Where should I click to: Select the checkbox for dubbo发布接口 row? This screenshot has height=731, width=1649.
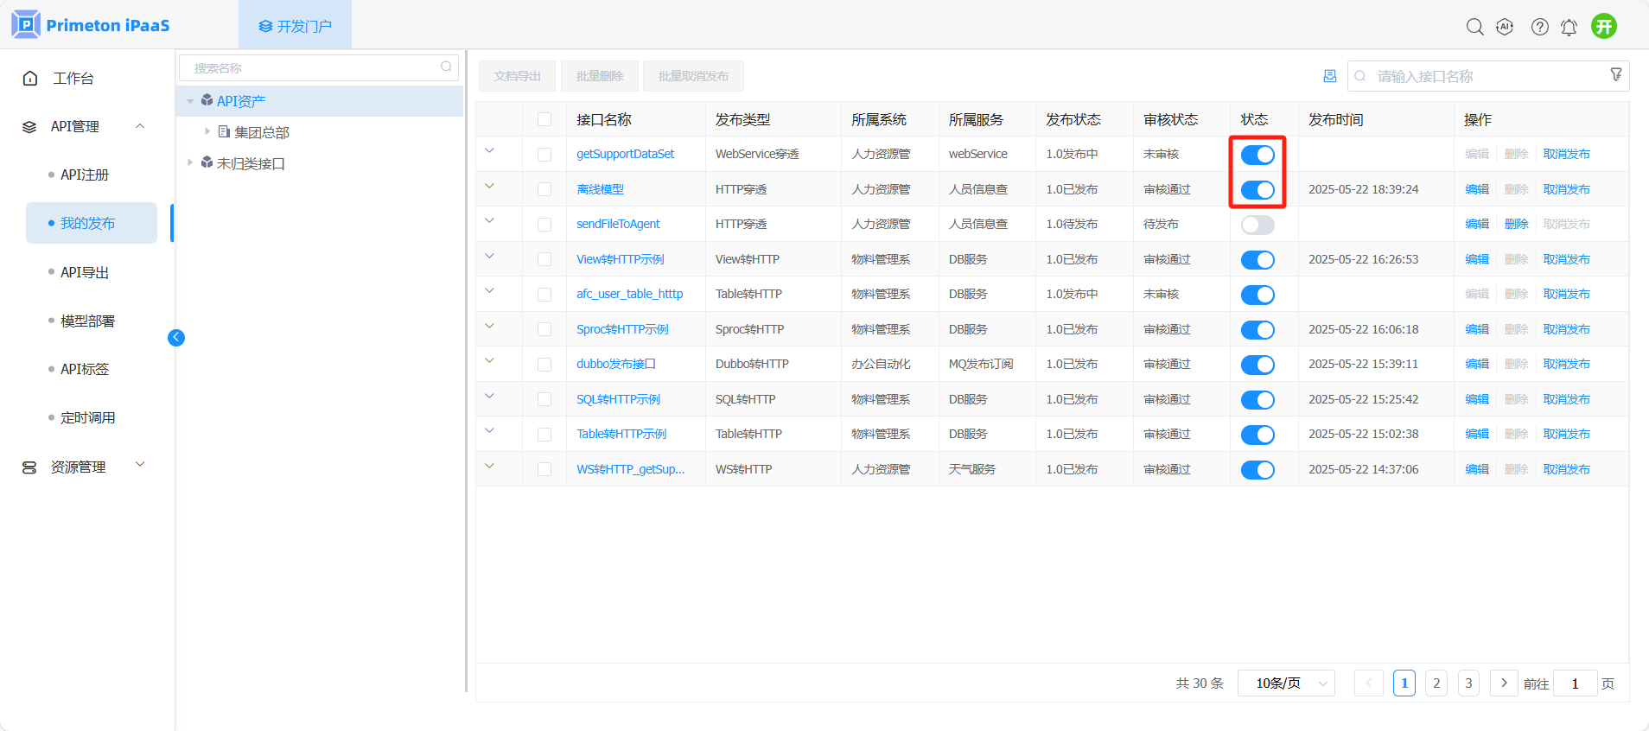coord(544,365)
